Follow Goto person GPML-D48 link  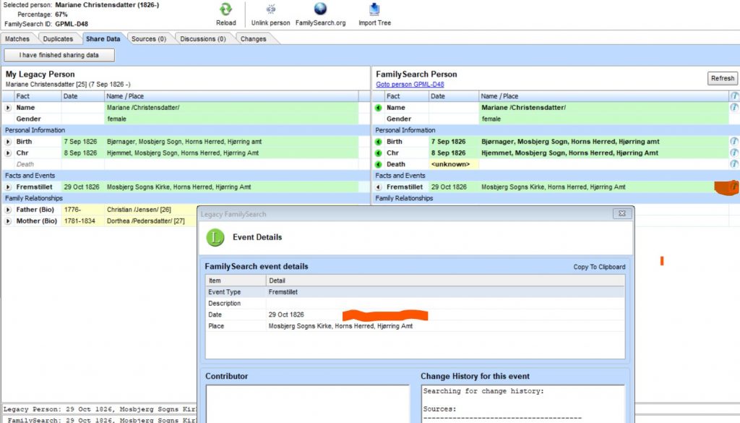coord(410,85)
